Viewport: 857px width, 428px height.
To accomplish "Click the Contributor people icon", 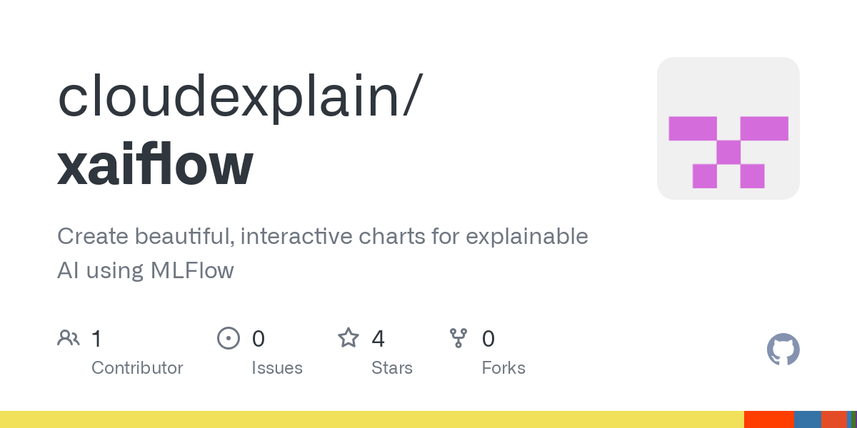I will click(x=69, y=337).
